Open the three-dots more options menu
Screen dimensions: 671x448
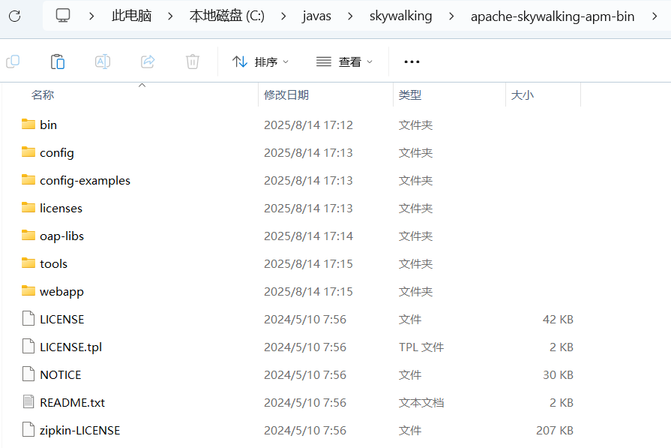point(412,62)
